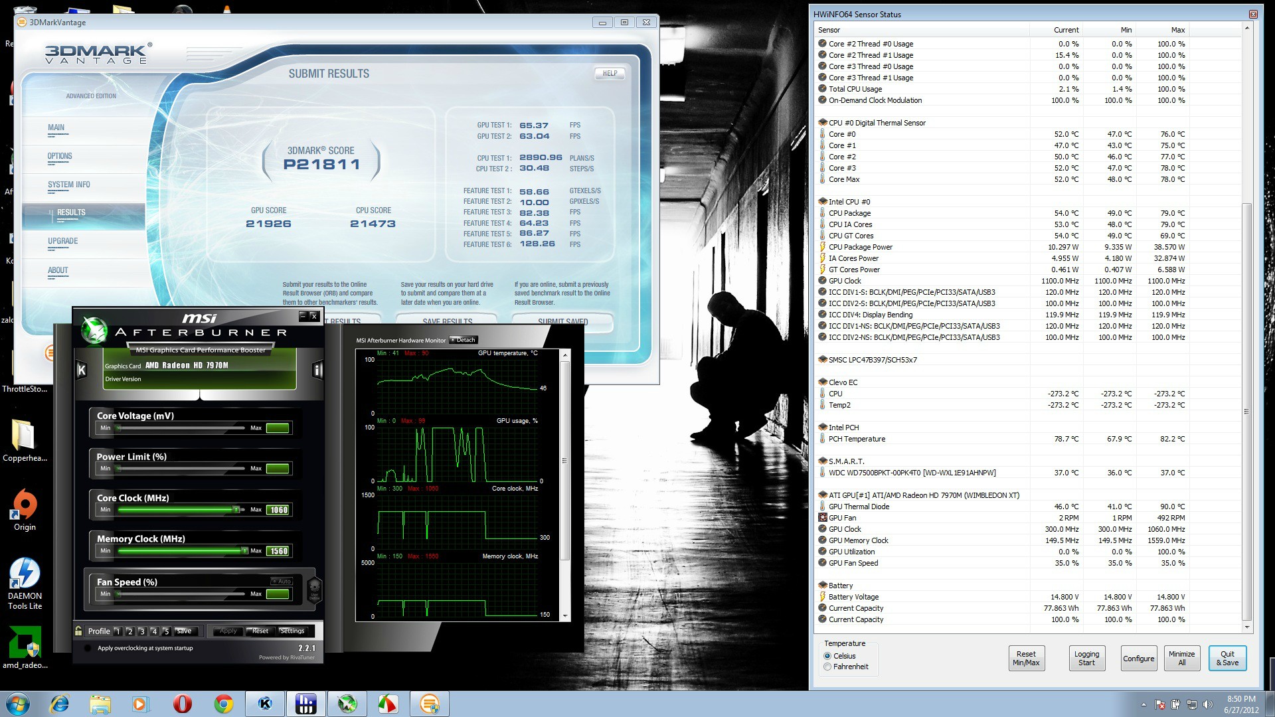1275x717 pixels.
Task: Click the profile lock padlock icon in Afterburner
Action: (x=78, y=631)
